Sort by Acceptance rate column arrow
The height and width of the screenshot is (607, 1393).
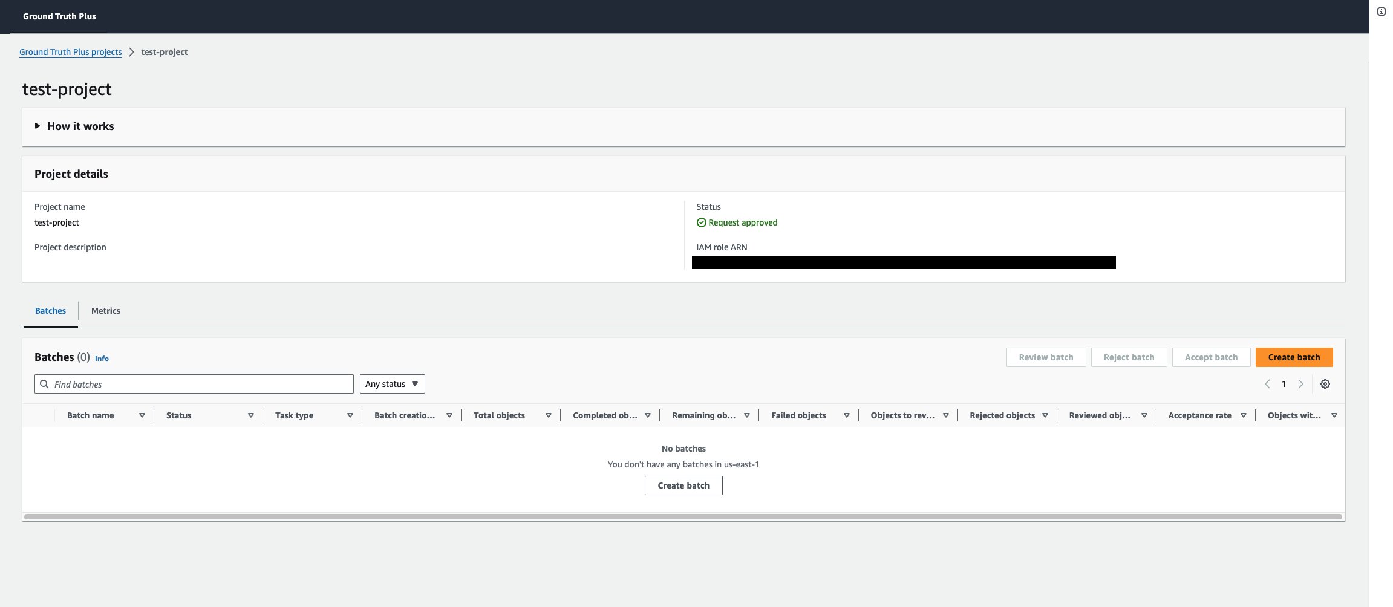click(1244, 415)
